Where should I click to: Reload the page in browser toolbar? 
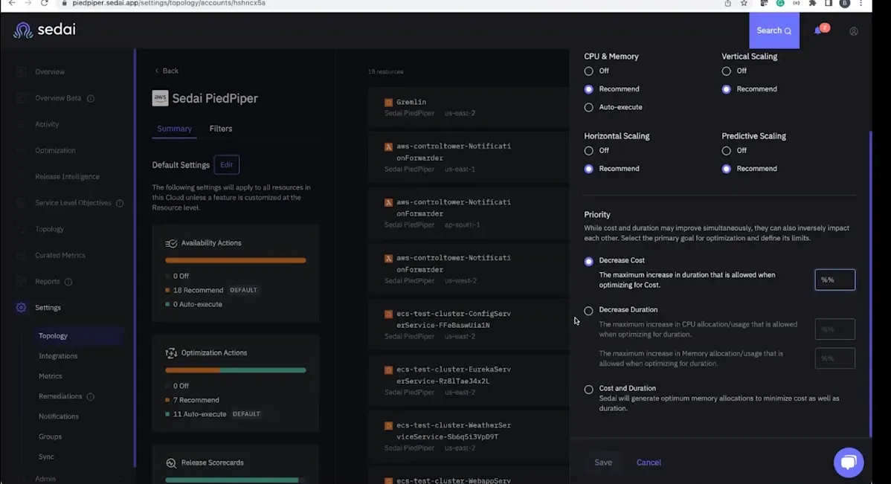coord(45,4)
